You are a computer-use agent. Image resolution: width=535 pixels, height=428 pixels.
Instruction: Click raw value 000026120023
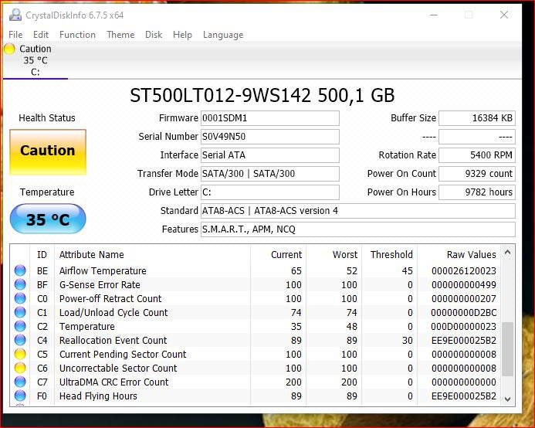(x=463, y=271)
